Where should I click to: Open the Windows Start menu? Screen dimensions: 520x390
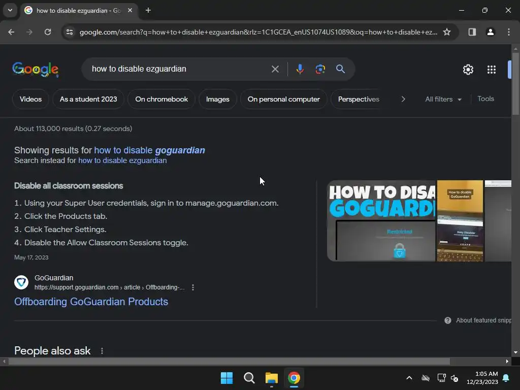[227, 378]
